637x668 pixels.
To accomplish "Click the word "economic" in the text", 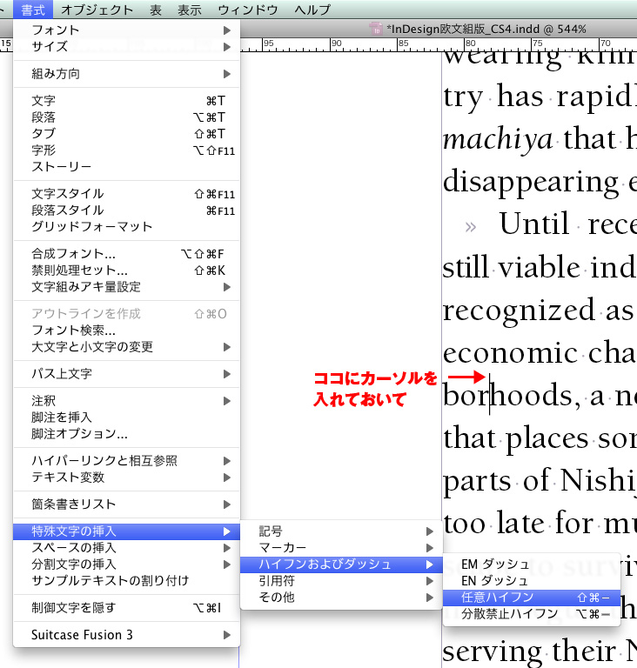I will coord(510,354).
